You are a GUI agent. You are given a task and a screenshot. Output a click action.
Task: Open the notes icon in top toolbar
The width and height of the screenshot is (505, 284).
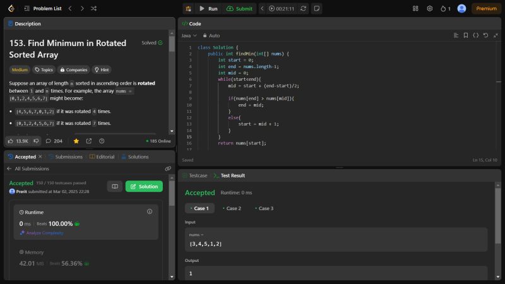[x=316, y=8]
